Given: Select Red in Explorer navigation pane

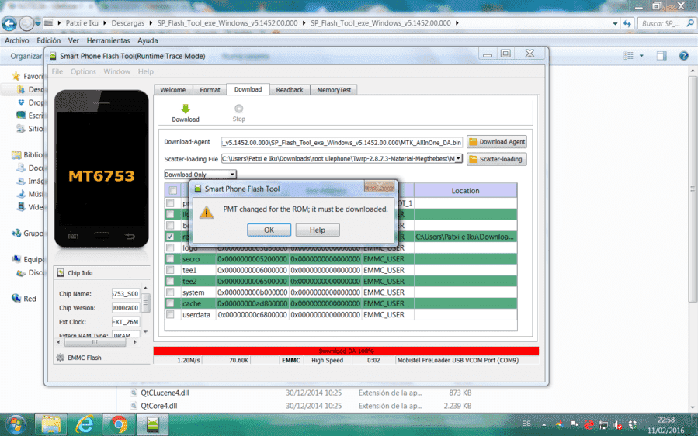Looking at the screenshot, I should (30, 299).
